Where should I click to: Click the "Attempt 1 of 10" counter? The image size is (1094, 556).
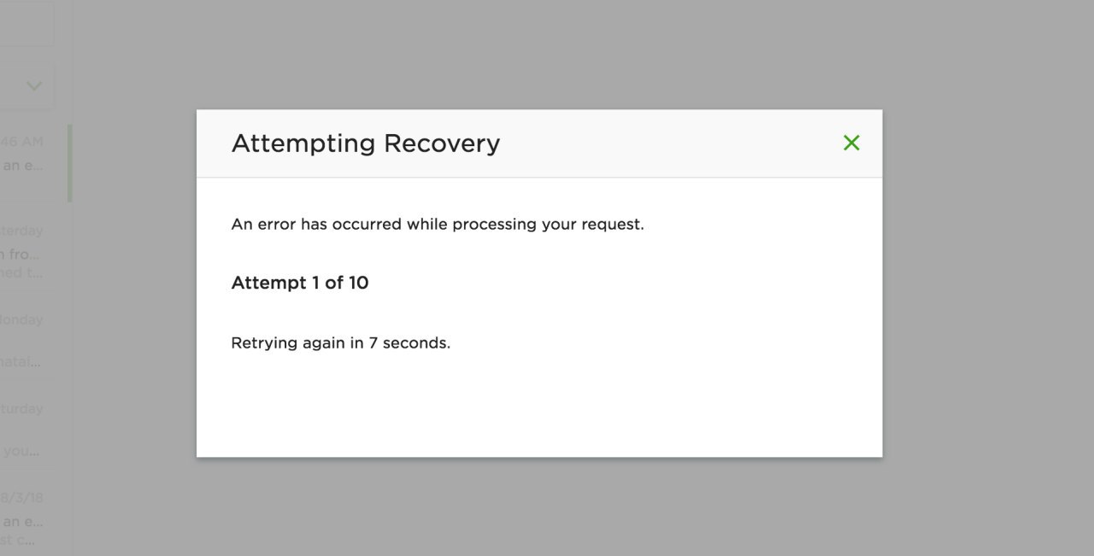pos(299,283)
